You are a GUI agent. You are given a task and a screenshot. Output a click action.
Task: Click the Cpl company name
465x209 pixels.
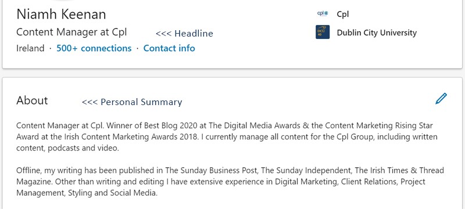point(342,14)
